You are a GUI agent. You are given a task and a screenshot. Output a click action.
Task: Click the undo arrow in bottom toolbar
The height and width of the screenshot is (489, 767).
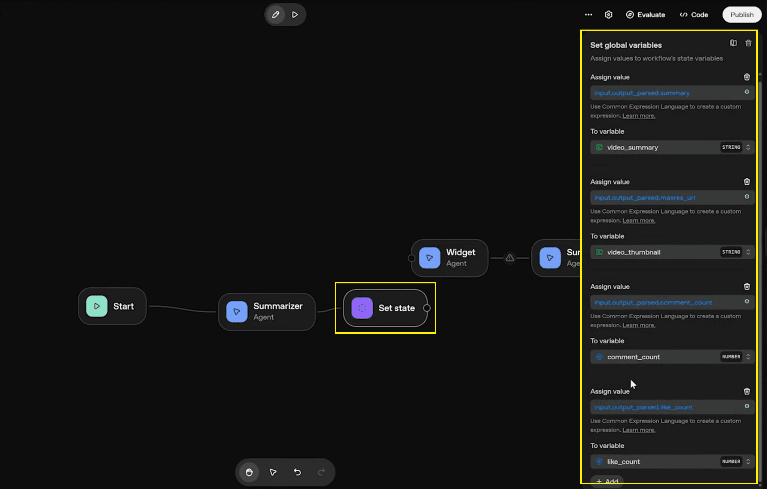(297, 472)
